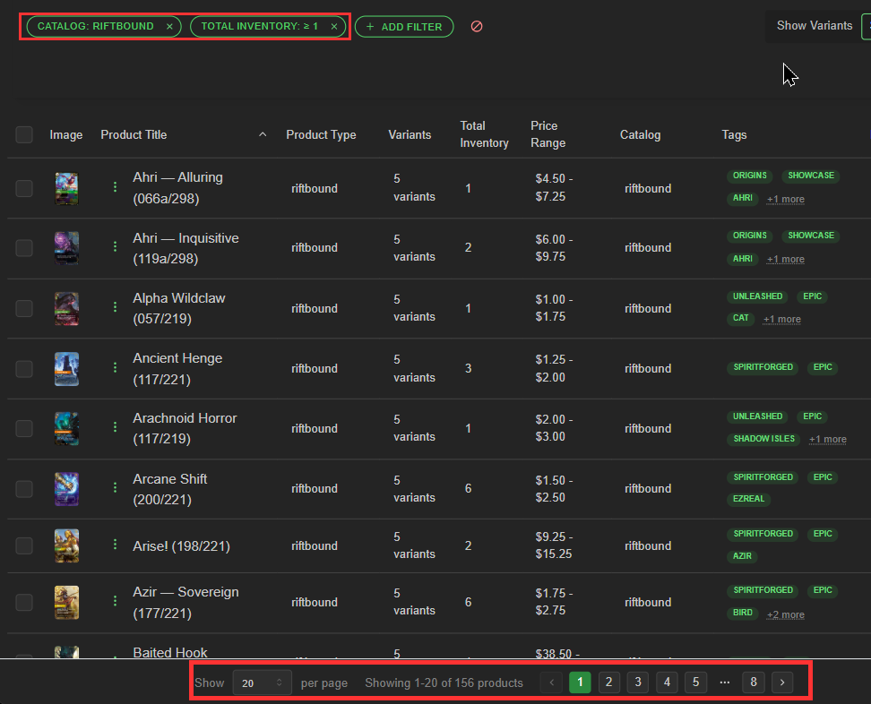Open the three-dot menu for Ancient Henge
The width and height of the screenshot is (871, 704).
click(115, 367)
